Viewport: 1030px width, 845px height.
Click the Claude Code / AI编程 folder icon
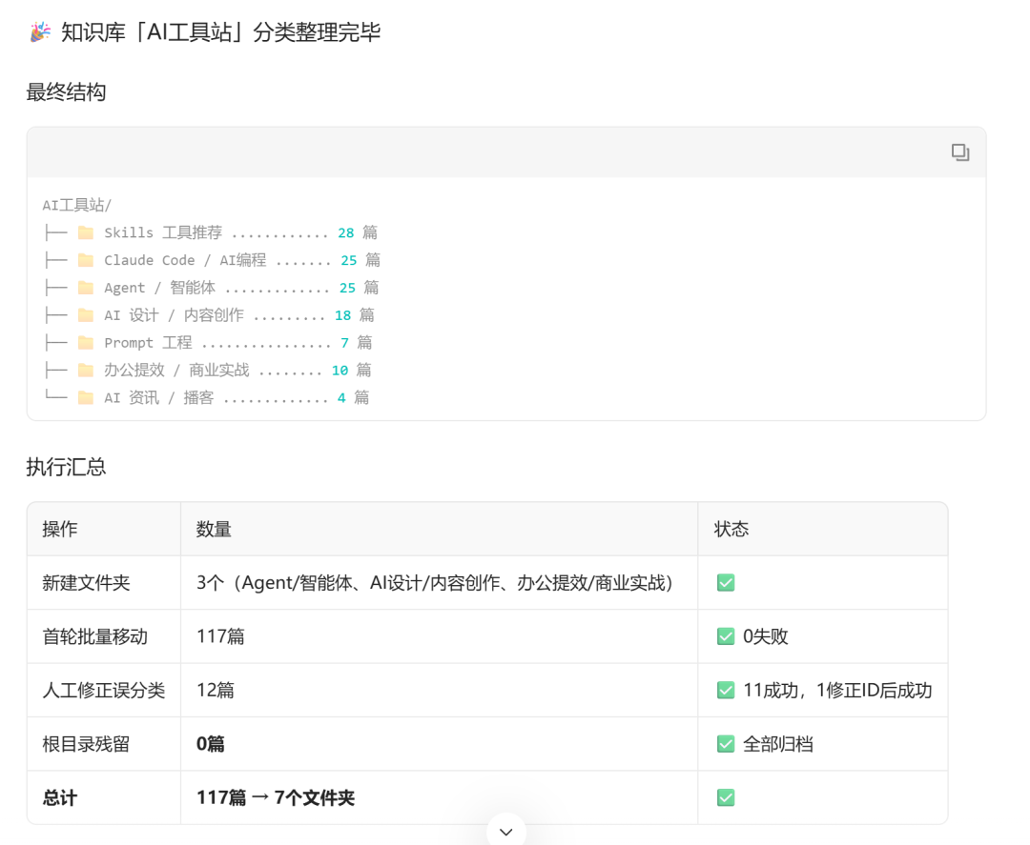coord(86,260)
